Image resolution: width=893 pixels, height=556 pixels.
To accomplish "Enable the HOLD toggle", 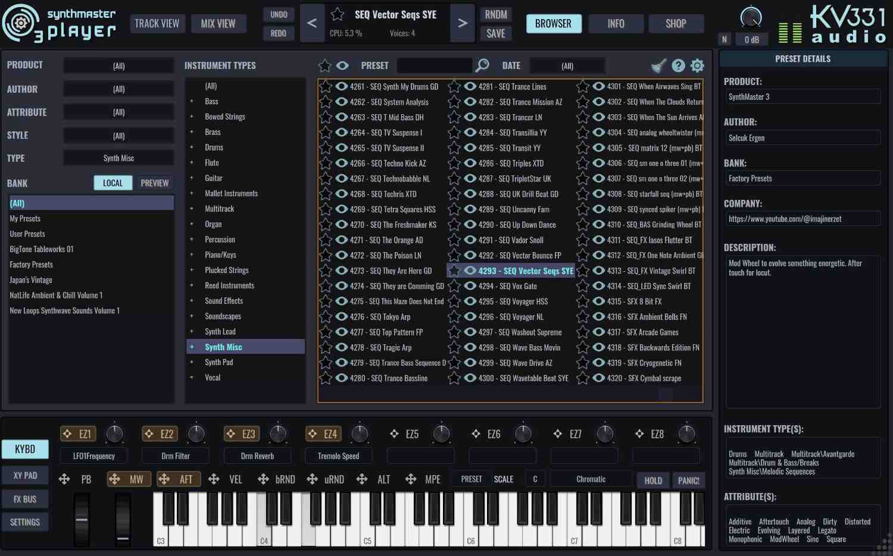I will point(652,480).
